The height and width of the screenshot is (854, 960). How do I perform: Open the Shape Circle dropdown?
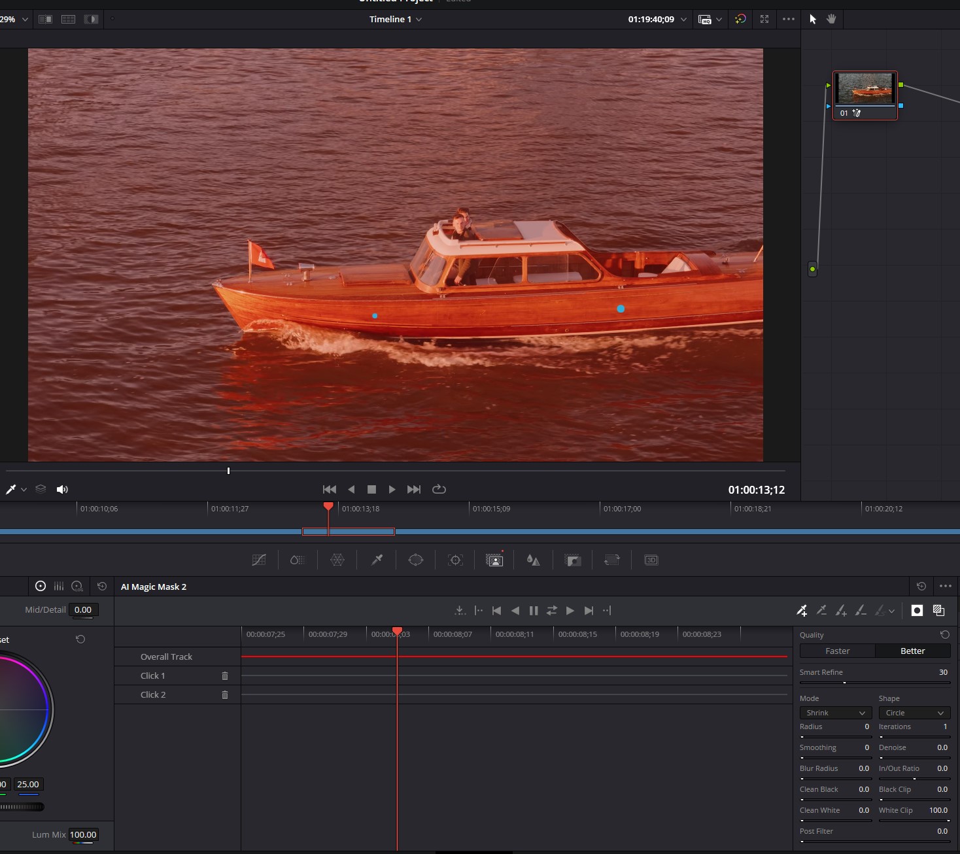pyautogui.click(x=914, y=713)
